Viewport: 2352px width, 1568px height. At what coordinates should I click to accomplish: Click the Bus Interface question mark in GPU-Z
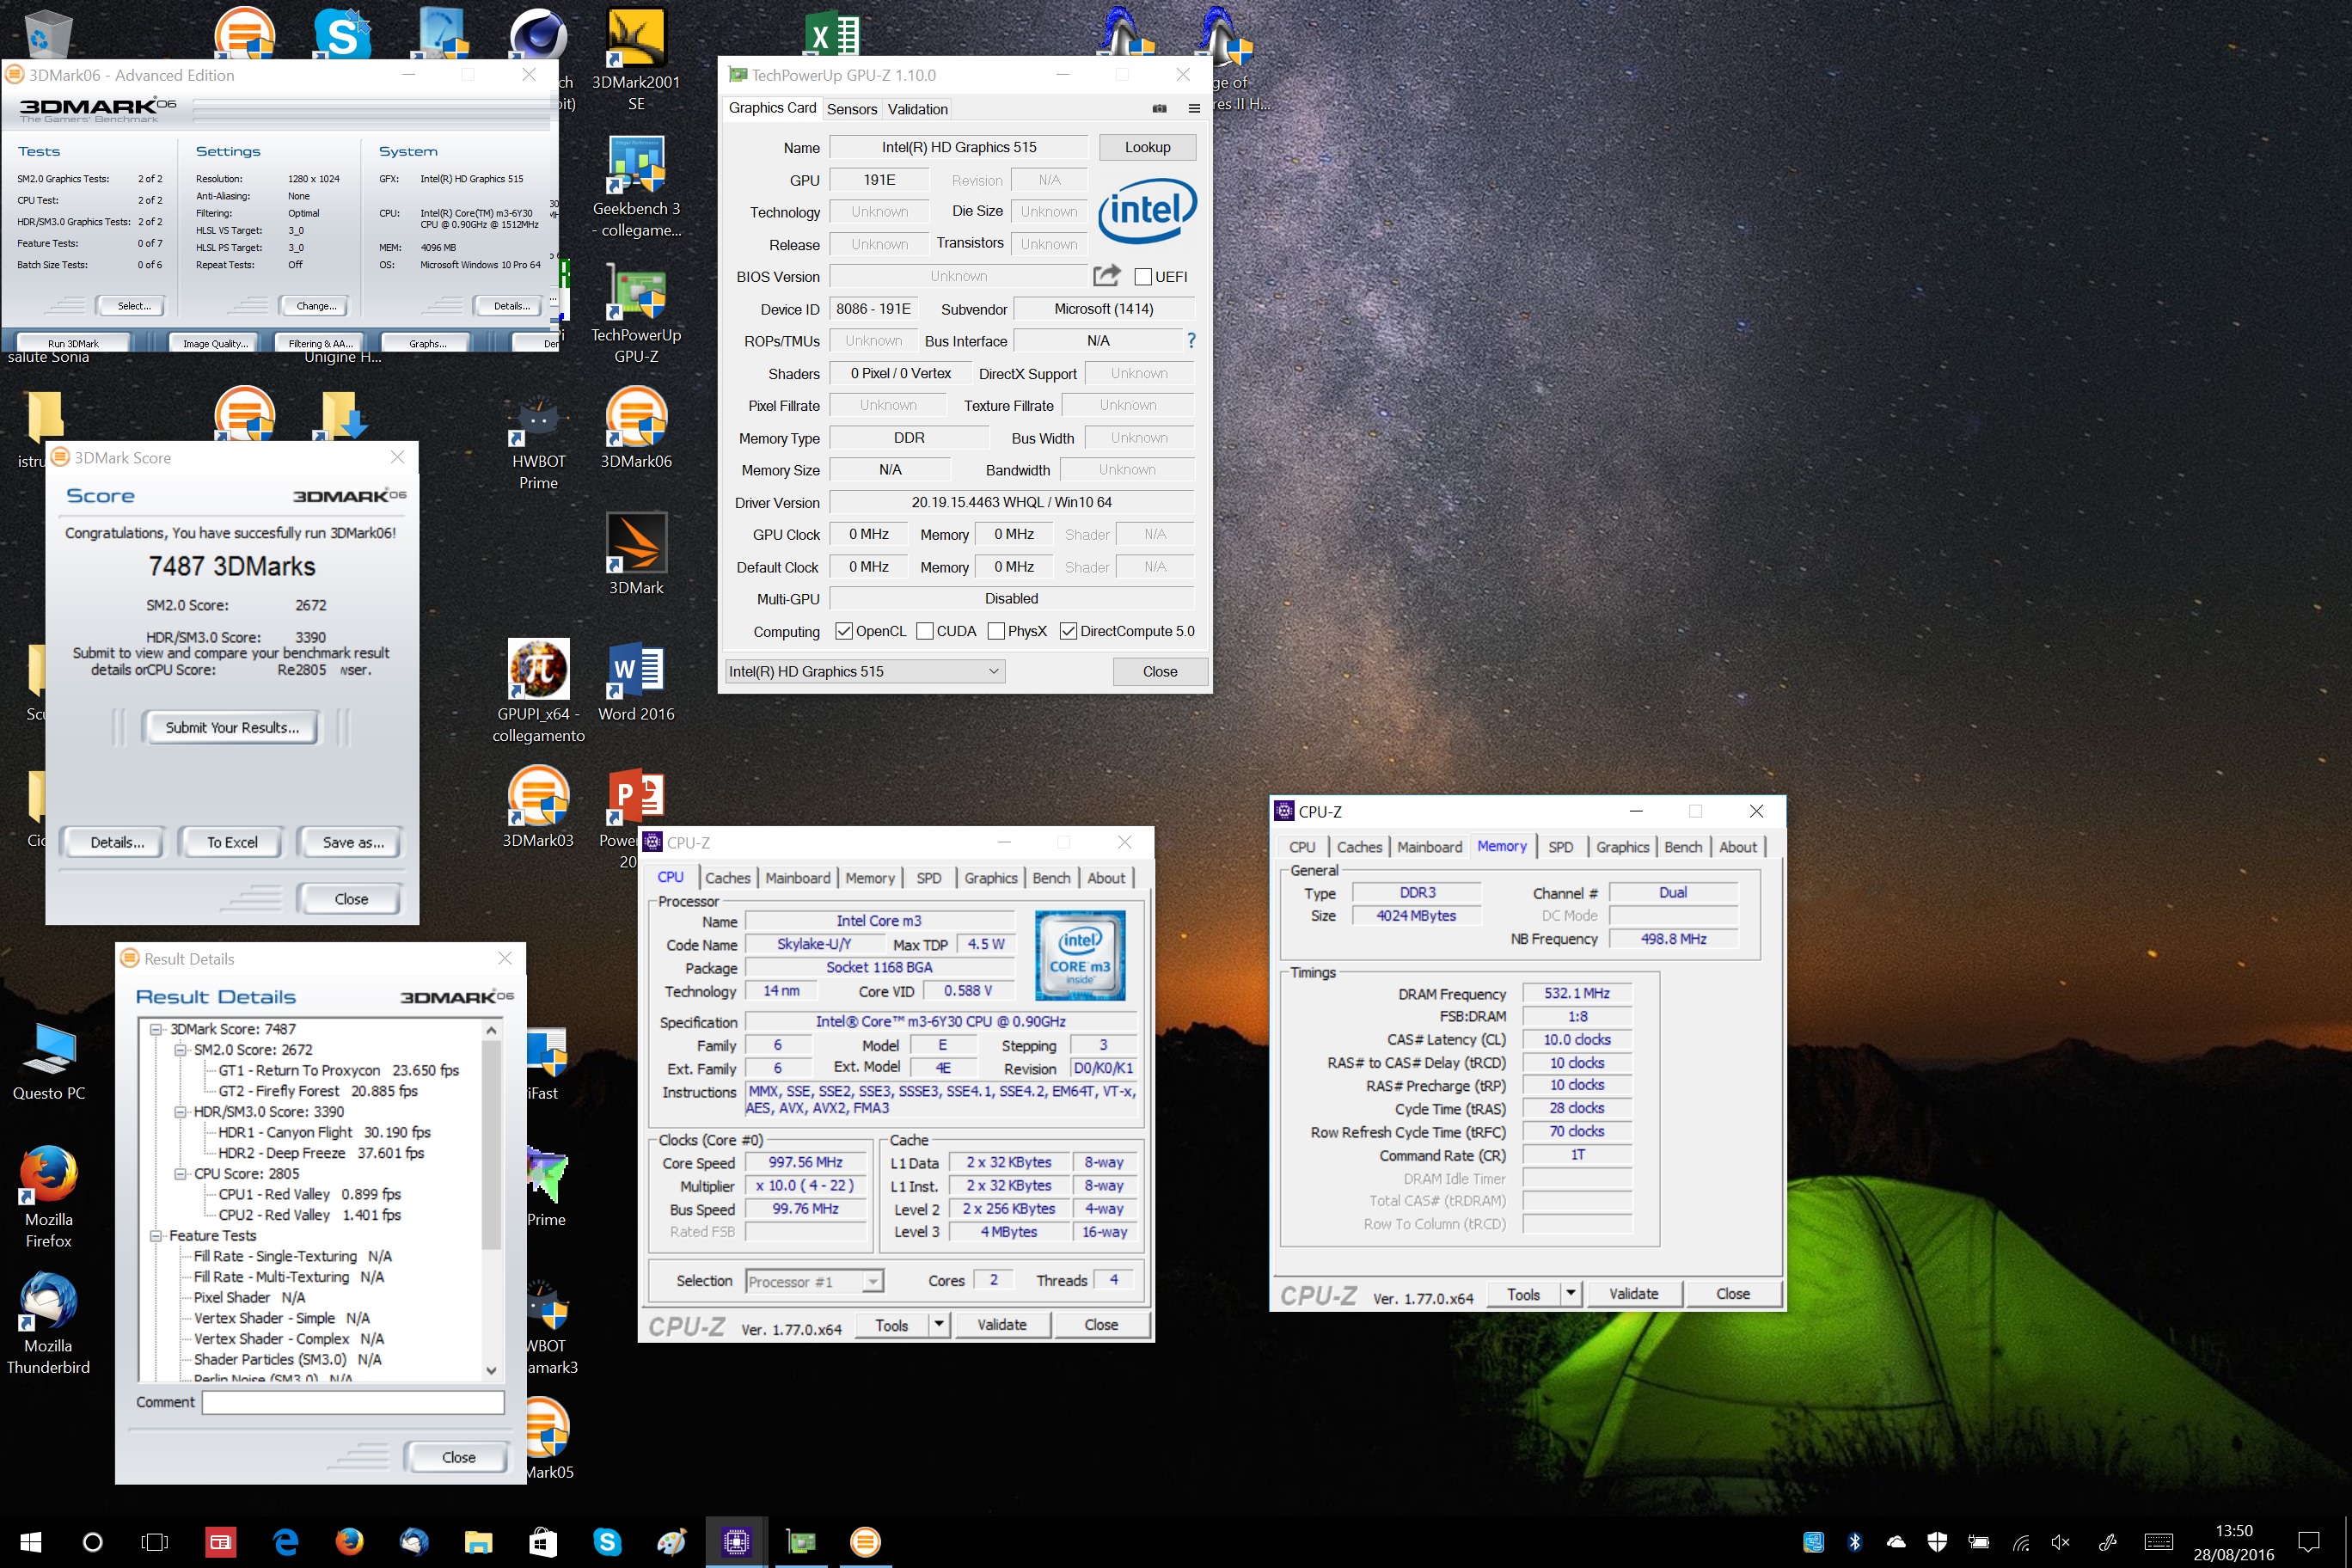(1191, 341)
